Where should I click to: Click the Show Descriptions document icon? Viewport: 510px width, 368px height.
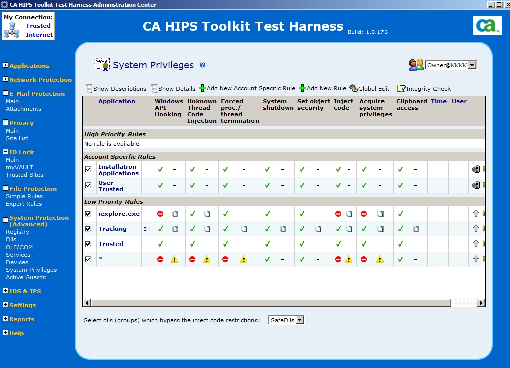click(x=89, y=88)
